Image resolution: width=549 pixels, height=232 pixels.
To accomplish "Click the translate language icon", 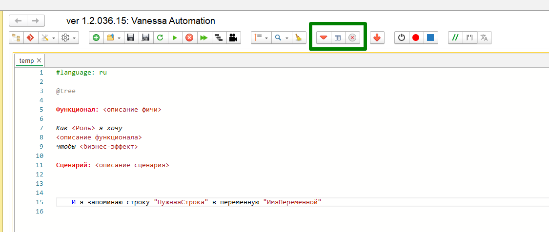I will click(x=484, y=38).
